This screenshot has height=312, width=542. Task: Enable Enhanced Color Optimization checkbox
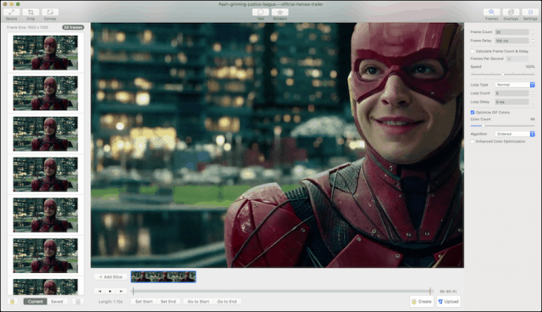click(x=473, y=142)
